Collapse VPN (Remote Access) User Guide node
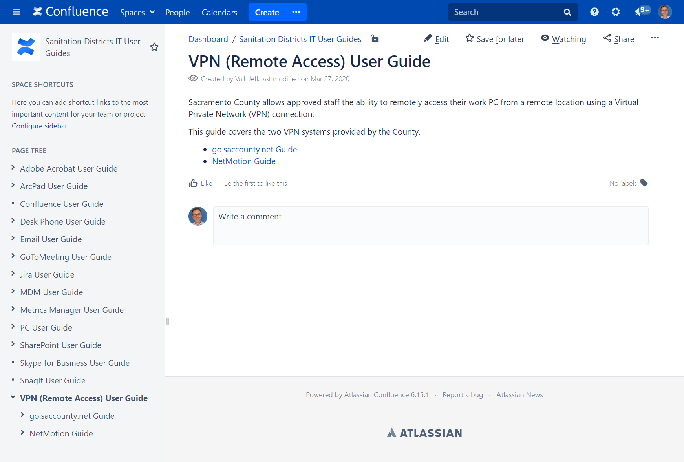 coord(13,397)
